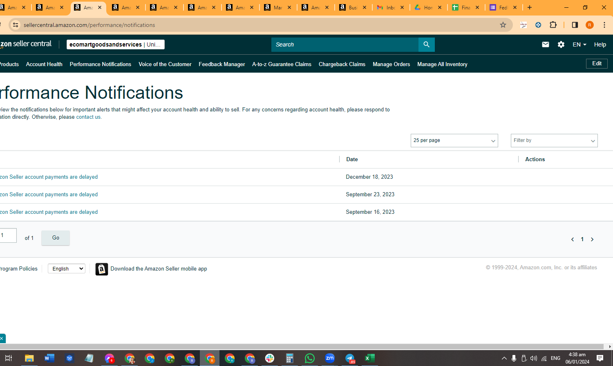Show hidden system tray icons

(504, 358)
